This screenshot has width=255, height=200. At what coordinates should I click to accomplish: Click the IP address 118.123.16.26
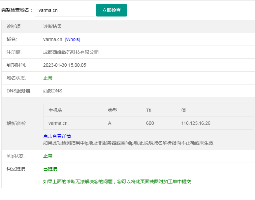tap(196, 123)
